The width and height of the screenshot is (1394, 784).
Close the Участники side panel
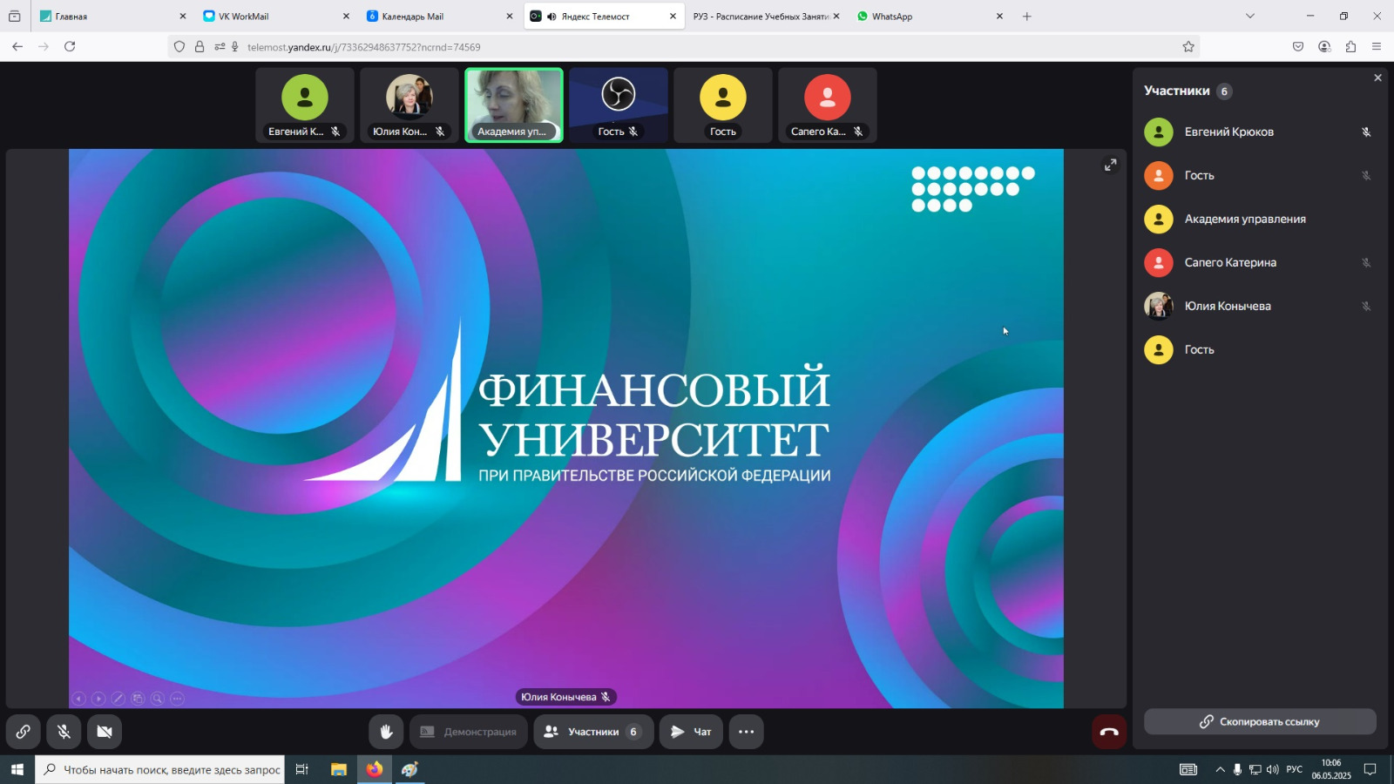tap(1377, 78)
